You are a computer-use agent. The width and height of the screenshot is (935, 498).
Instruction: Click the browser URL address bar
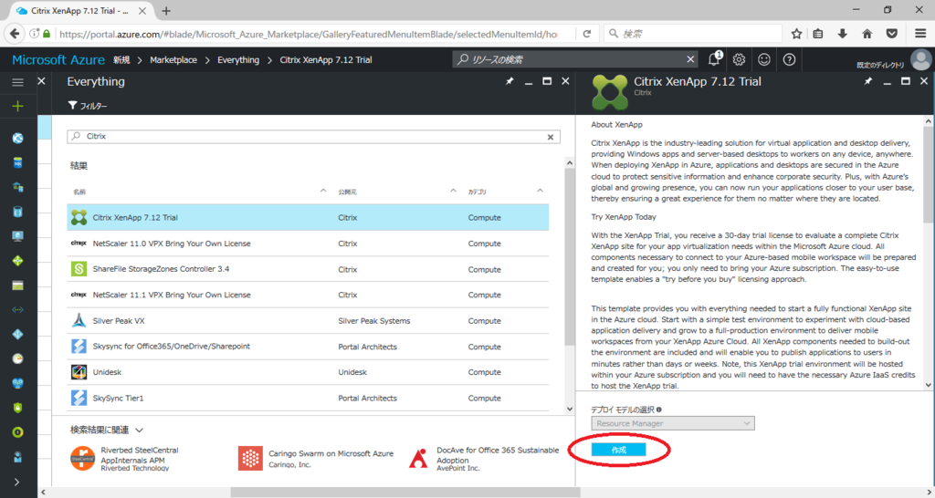(x=309, y=34)
